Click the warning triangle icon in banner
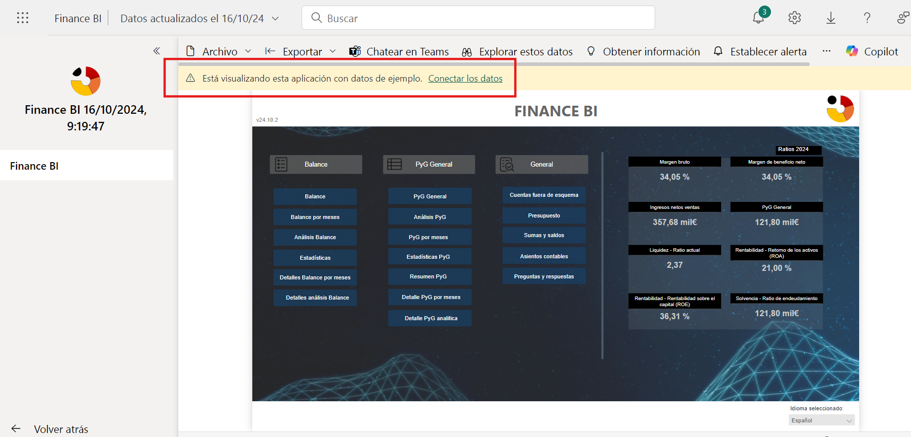The width and height of the screenshot is (911, 437). 190,78
